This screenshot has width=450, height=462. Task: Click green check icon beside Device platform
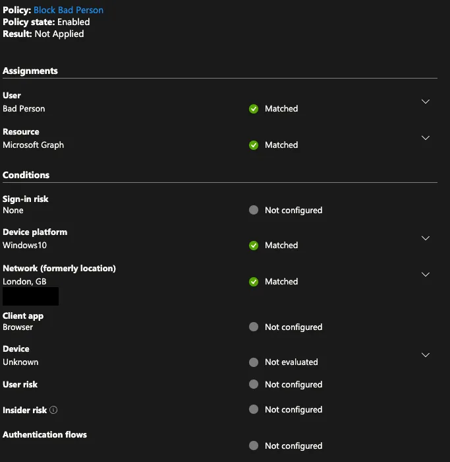[254, 246]
